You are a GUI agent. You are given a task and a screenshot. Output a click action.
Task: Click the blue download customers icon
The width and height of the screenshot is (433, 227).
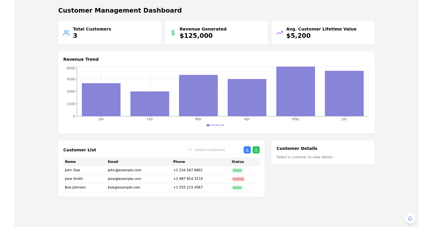(247, 150)
